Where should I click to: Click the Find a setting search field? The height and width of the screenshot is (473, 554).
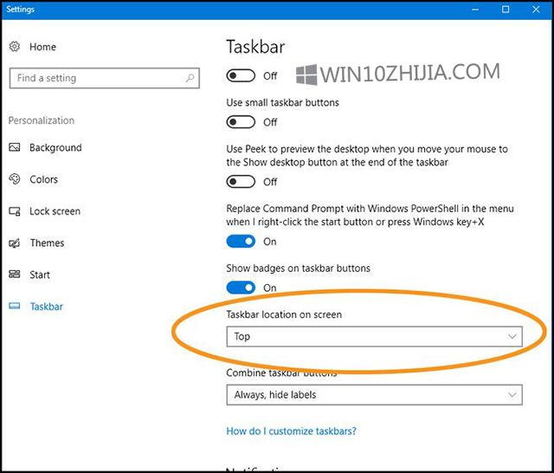95,78
